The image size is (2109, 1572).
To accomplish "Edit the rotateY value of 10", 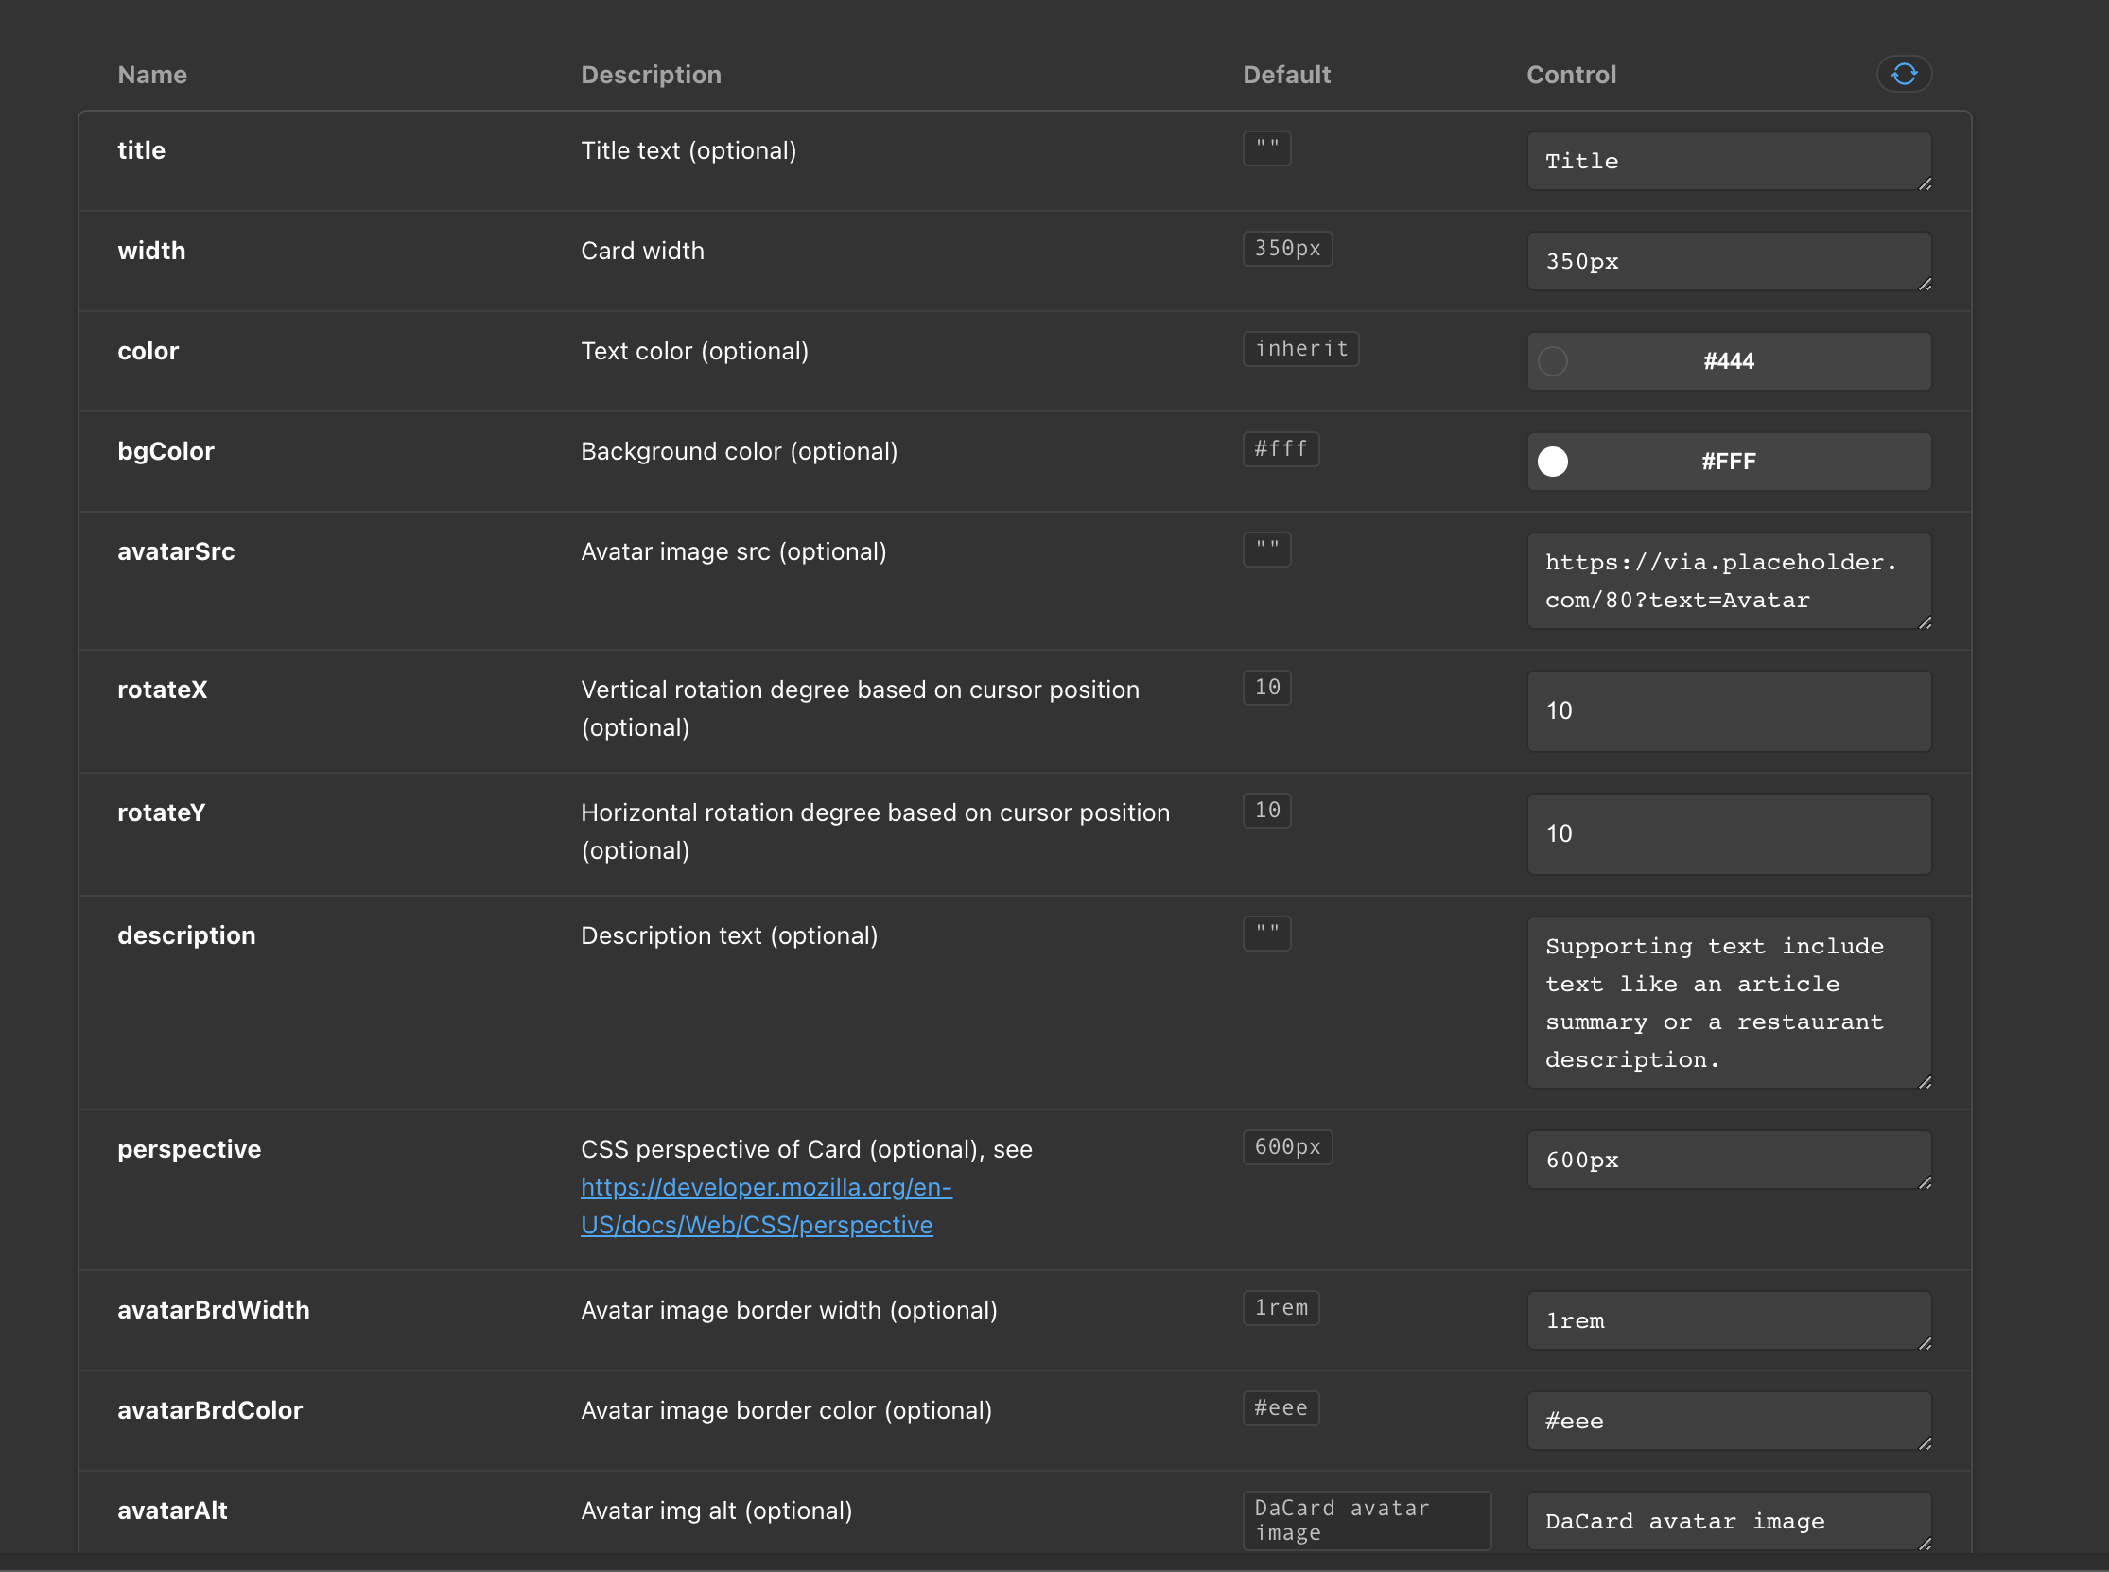I will click(x=1728, y=833).
